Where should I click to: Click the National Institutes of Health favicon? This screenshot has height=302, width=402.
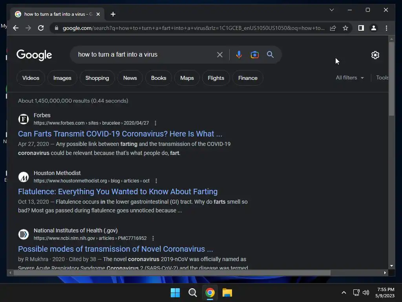tap(24, 234)
